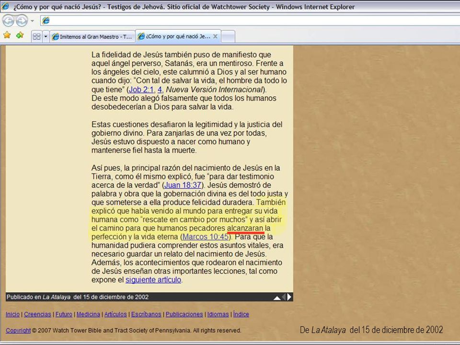The height and width of the screenshot is (345, 460).
Task: Click Add to Favorites star-plus icon
Action: coord(20,35)
